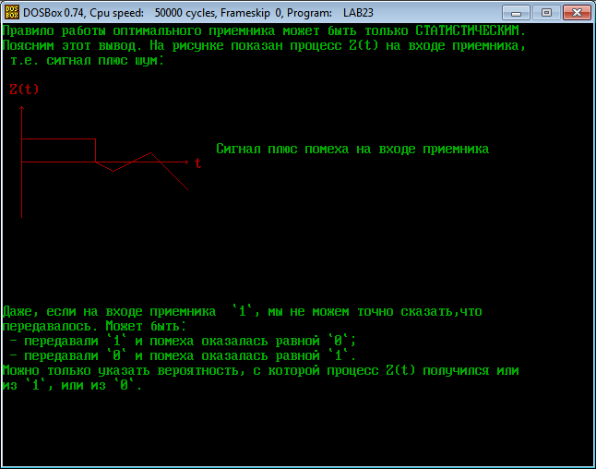Click the red t axis label
The image size is (596, 469).
(197, 163)
